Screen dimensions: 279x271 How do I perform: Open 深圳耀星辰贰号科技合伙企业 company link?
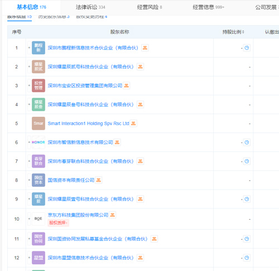tap(91, 66)
